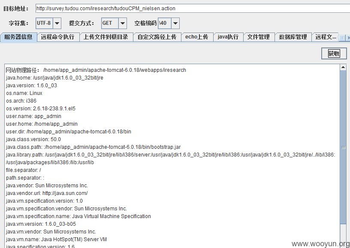Click the target address URL input field
This screenshot has height=248, width=350.
[193, 9]
